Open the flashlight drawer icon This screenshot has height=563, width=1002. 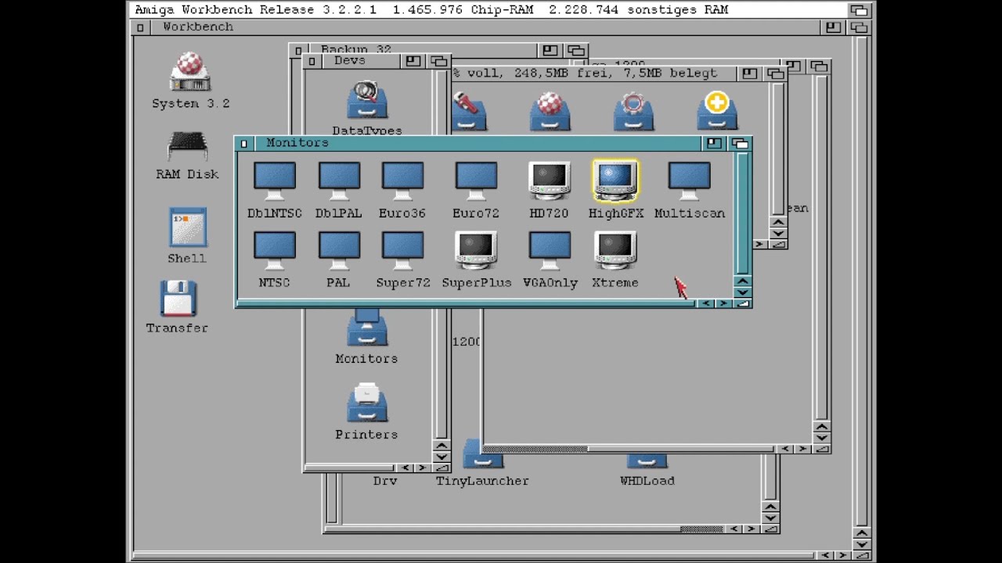tap(470, 111)
